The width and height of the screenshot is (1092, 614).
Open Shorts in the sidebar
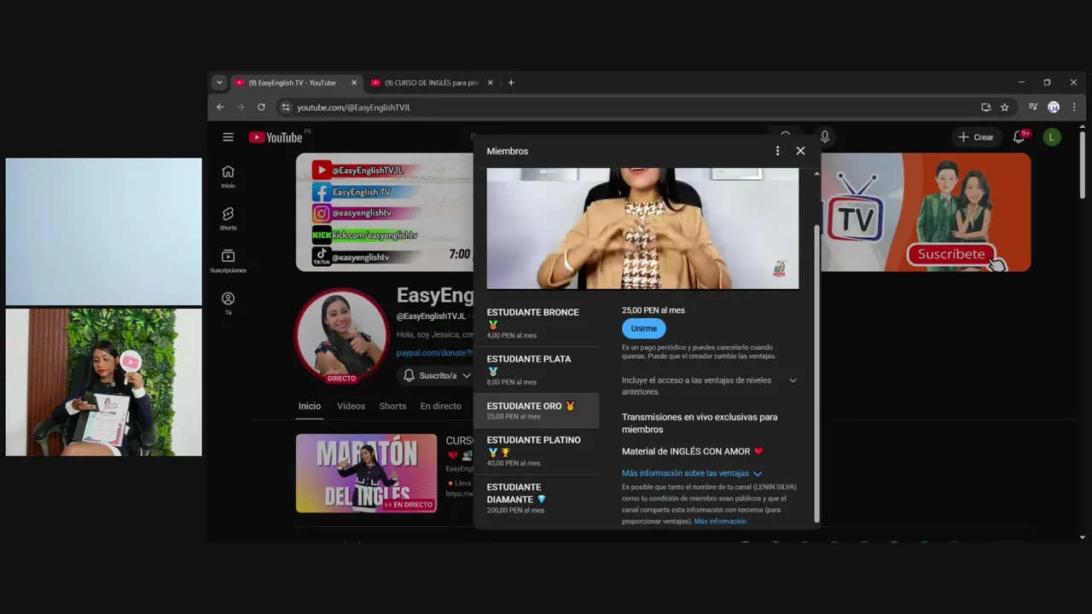click(x=228, y=218)
